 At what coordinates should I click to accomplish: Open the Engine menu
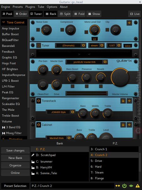(6, 7)
